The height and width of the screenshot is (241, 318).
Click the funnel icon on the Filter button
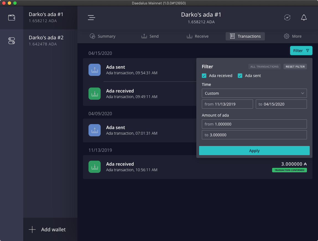point(308,51)
